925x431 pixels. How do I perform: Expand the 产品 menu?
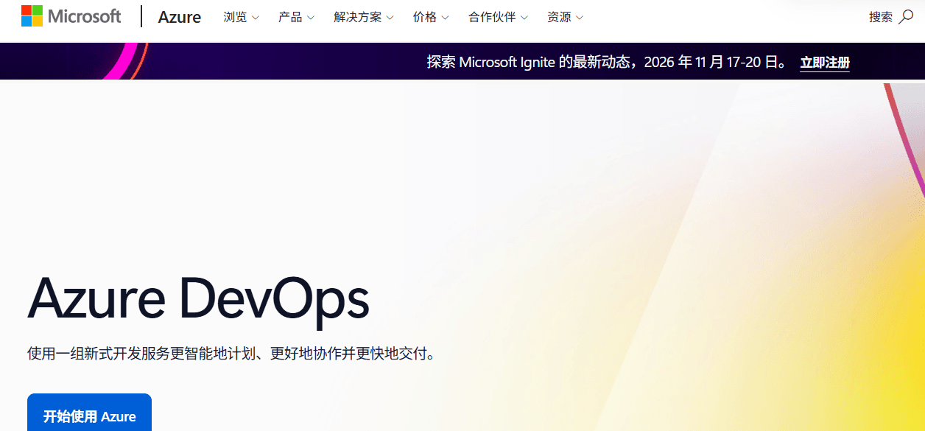(296, 17)
